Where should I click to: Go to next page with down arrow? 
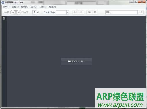pyautogui.click(x=19, y=12)
